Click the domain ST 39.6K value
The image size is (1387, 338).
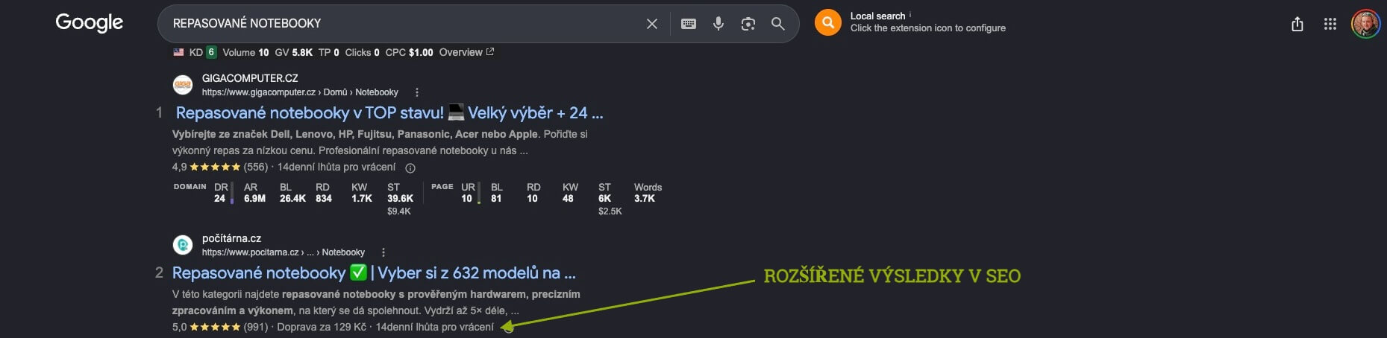tap(400, 199)
